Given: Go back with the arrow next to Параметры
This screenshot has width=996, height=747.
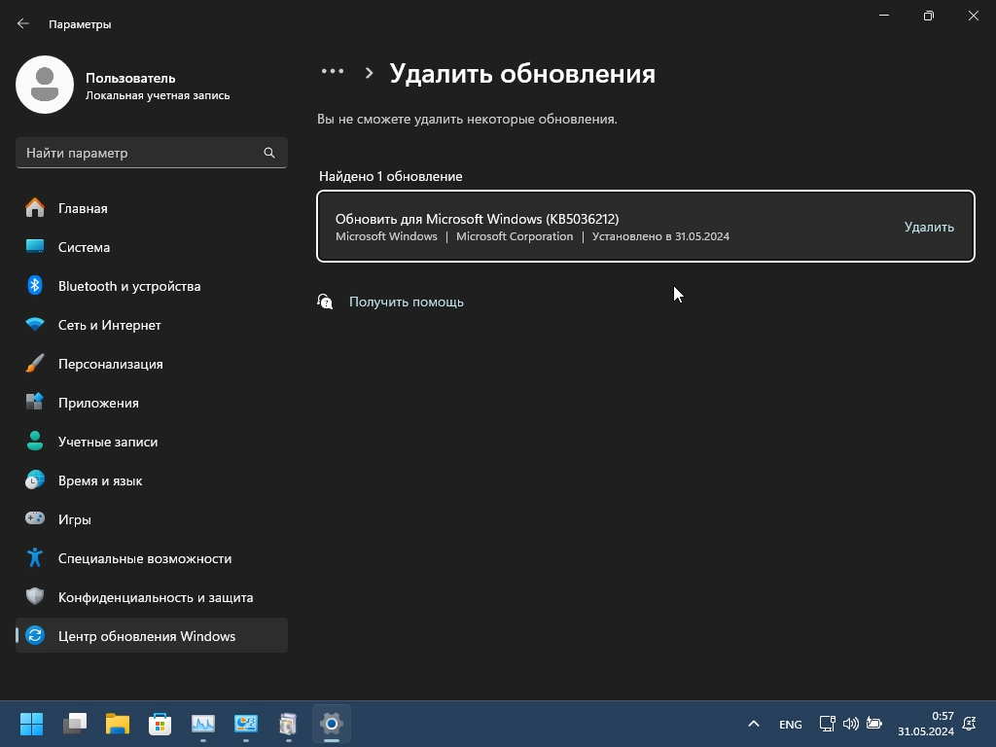Looking at the screenshot, I should tap(23, 23).
